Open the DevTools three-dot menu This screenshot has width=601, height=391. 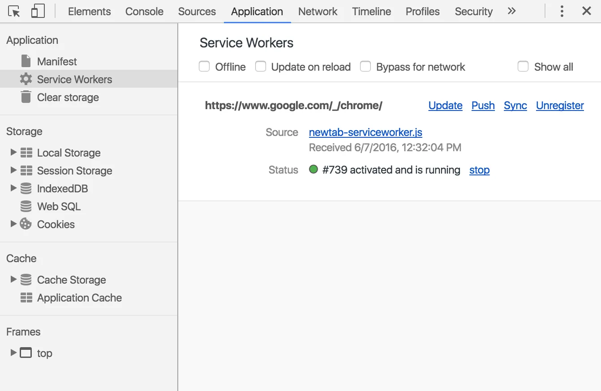(562, 12)
